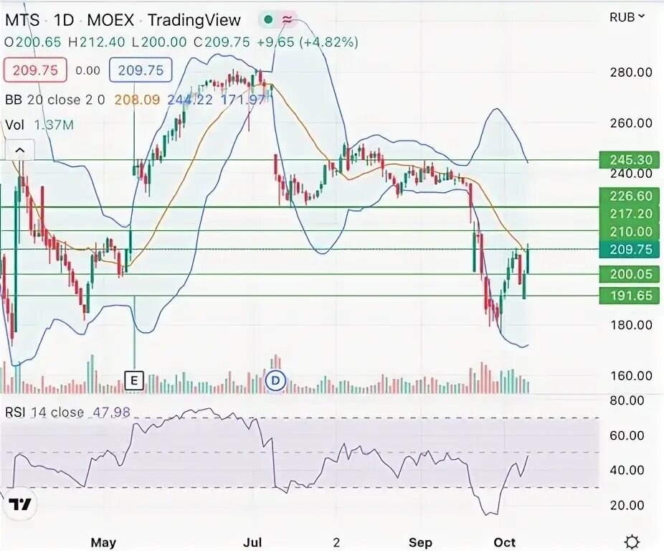The image size is (664, 551).
Task: Click the change value +9.65 (+4.82%)
Action: (x=308, y=42)
